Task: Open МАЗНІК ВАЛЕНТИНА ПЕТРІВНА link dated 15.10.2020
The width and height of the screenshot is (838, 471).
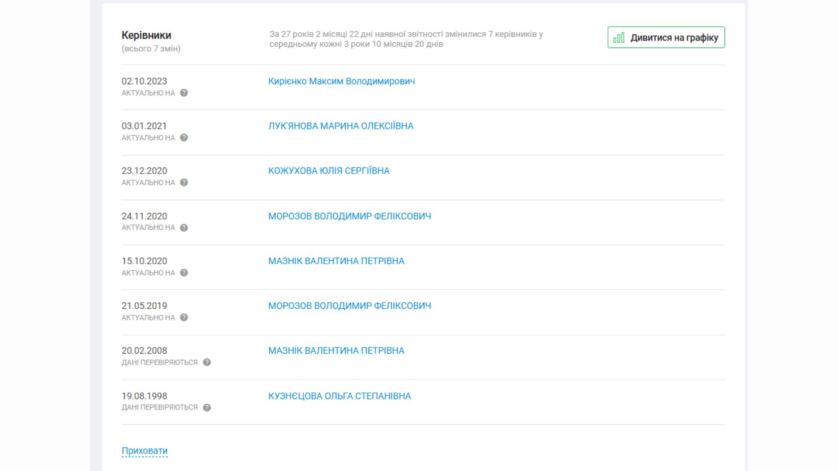Action: tap(336, 261)
